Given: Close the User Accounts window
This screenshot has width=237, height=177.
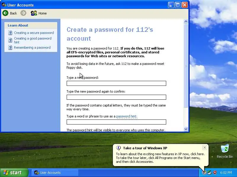Looking at the screenshot, I should click(x=185, y=5).
